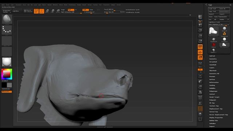Toggle the Mrgb mode button
Image resolution: width=233 pixels, height=131 pixels.
(x=63, y=10)
